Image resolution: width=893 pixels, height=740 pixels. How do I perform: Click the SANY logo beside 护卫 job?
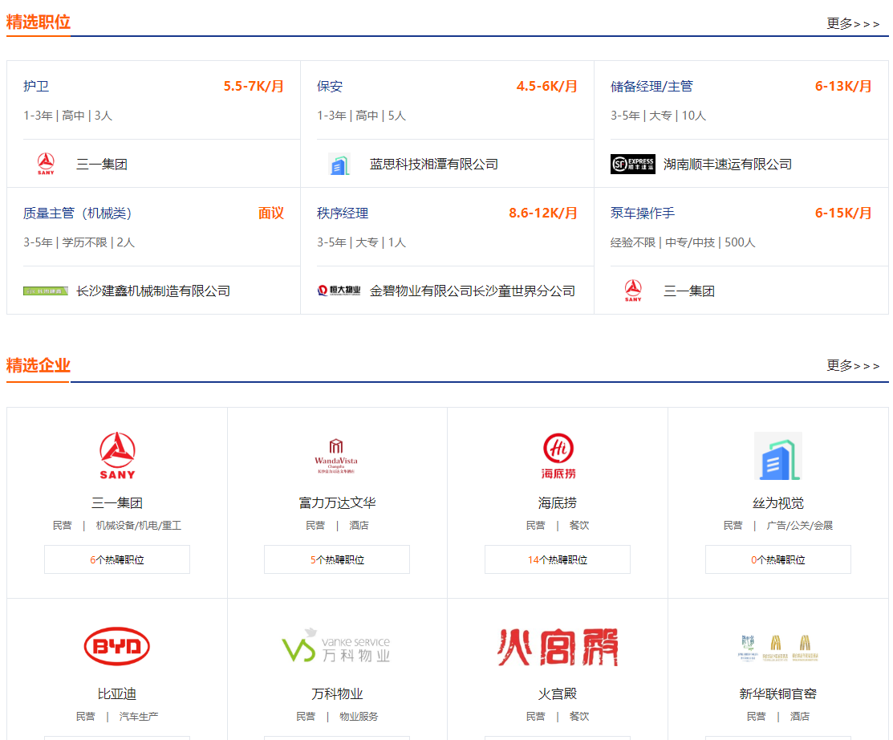coord(46,164)
